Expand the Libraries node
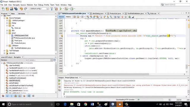The image size is (190, 107). pyautogui.click(x=4, y=53)
